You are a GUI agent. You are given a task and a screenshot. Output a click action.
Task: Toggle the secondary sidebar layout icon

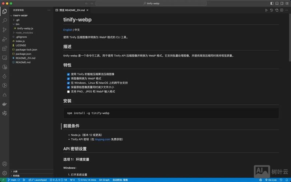[x=282, y=3]
